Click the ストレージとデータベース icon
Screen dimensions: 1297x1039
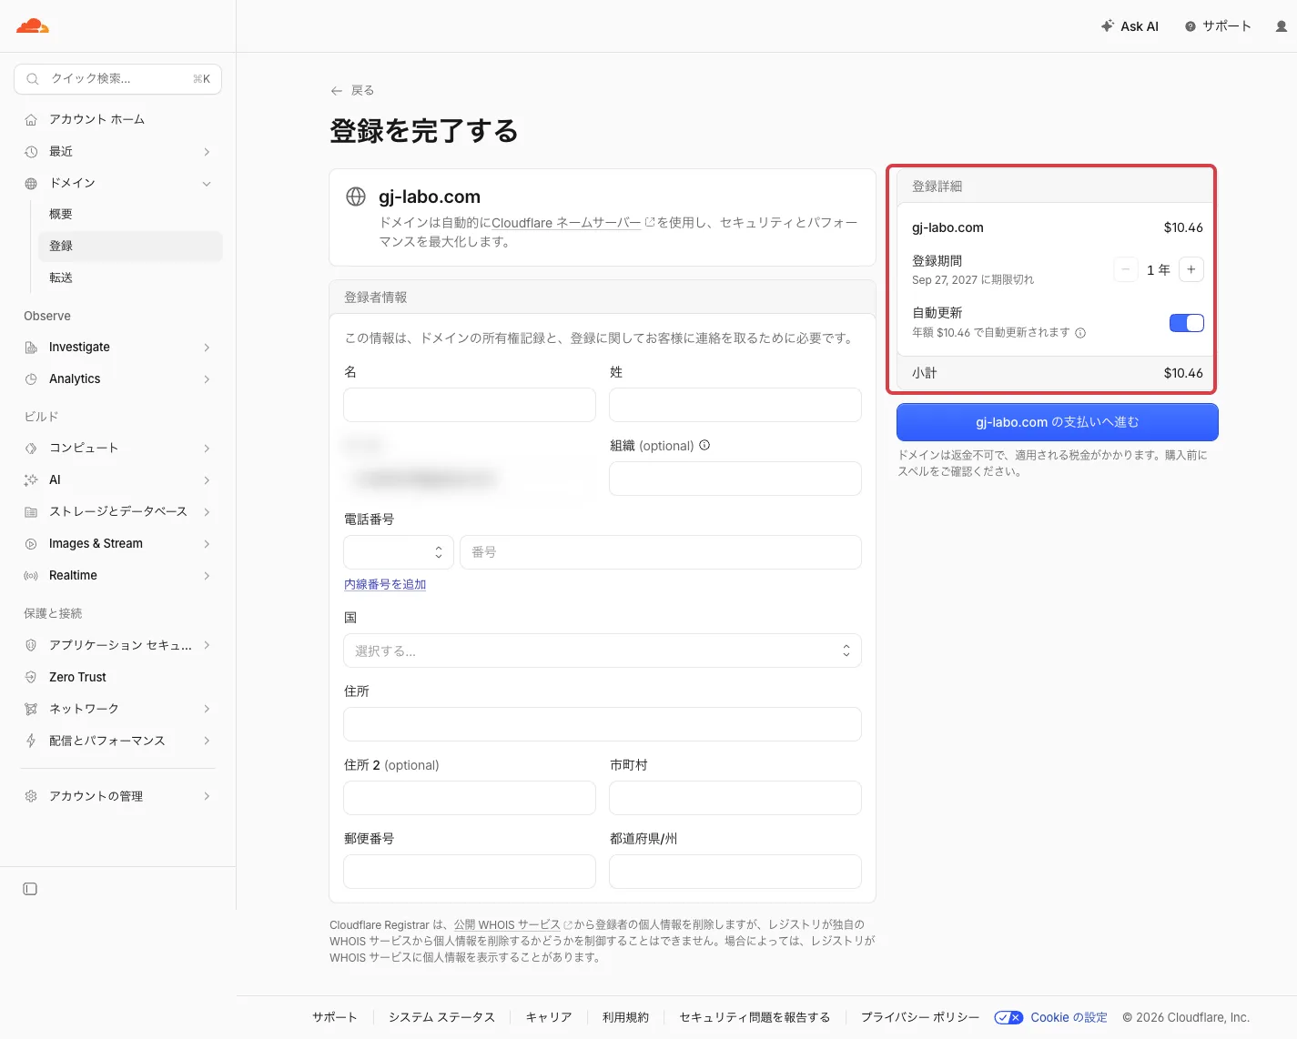tap(31, 511)
